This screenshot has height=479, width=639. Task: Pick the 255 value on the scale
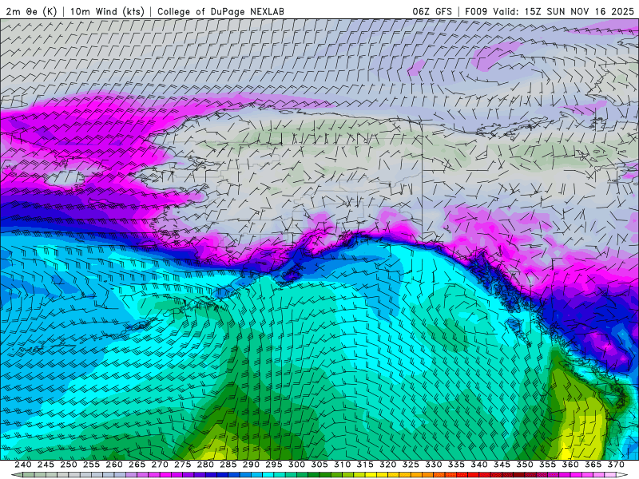coord(91,465)
